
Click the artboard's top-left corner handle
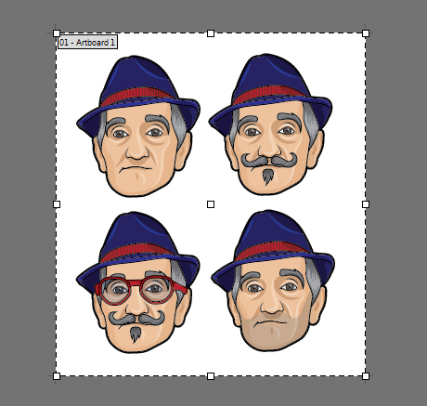pos(57,33)
